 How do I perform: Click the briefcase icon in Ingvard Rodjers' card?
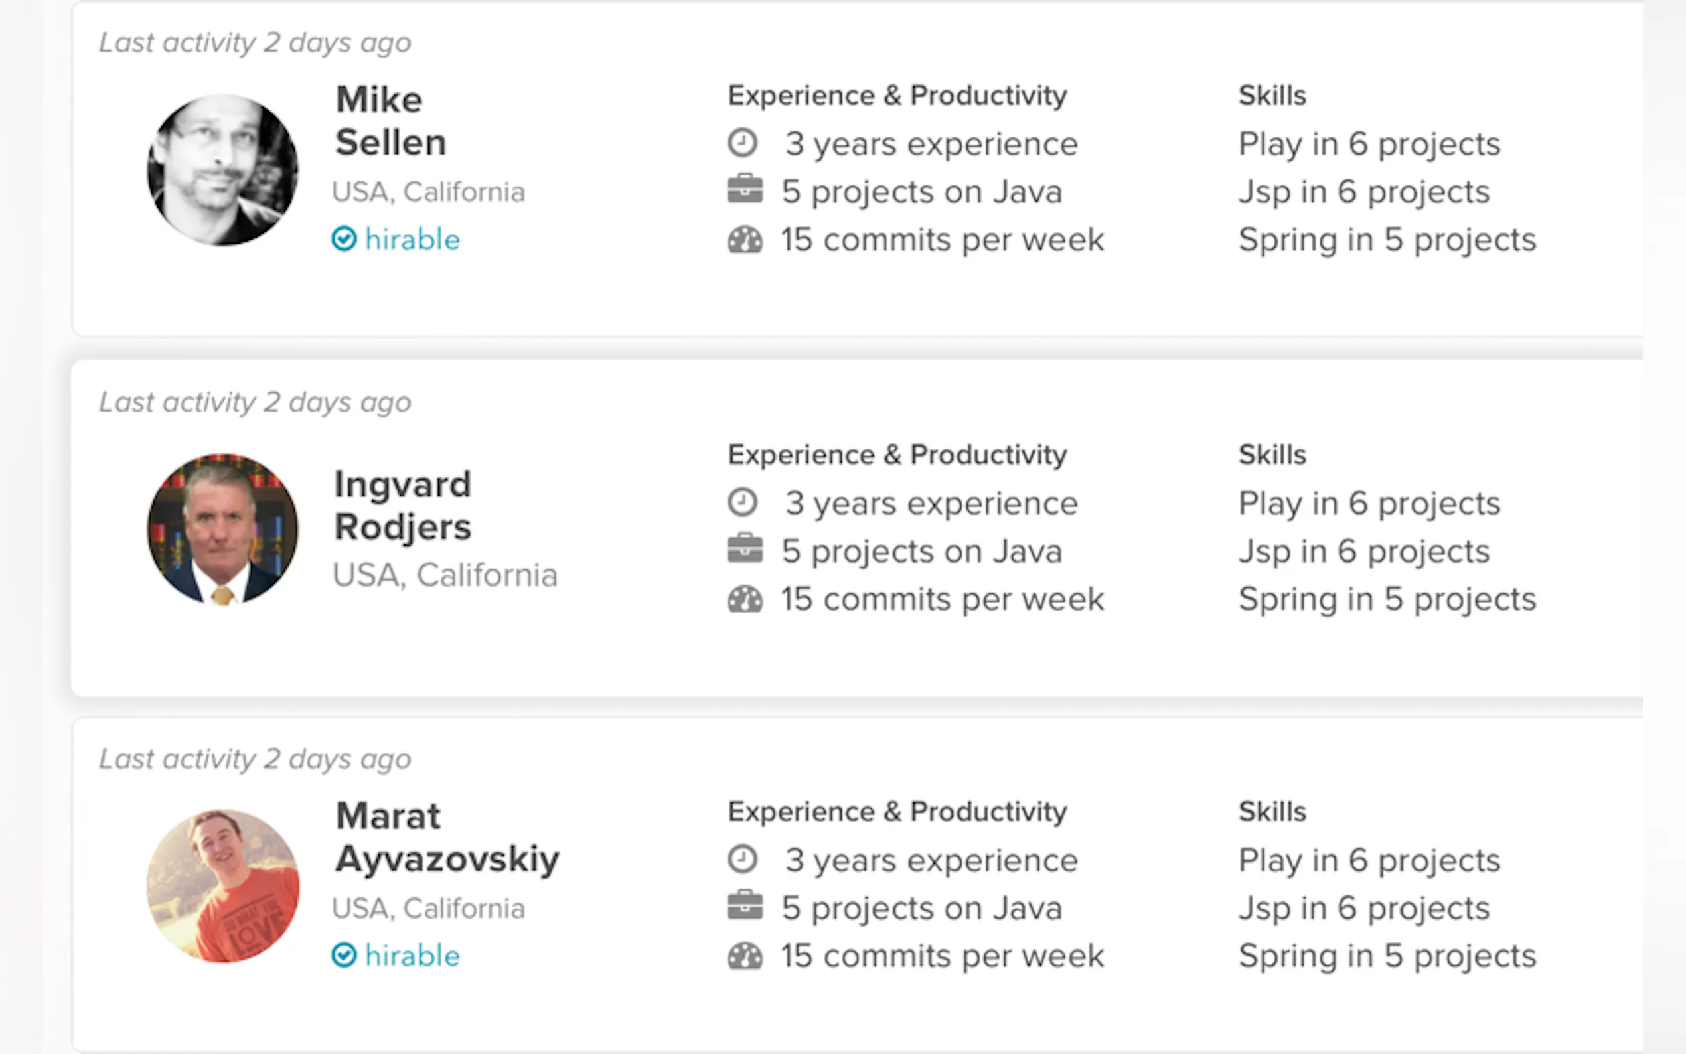click(x=744, y=549)
